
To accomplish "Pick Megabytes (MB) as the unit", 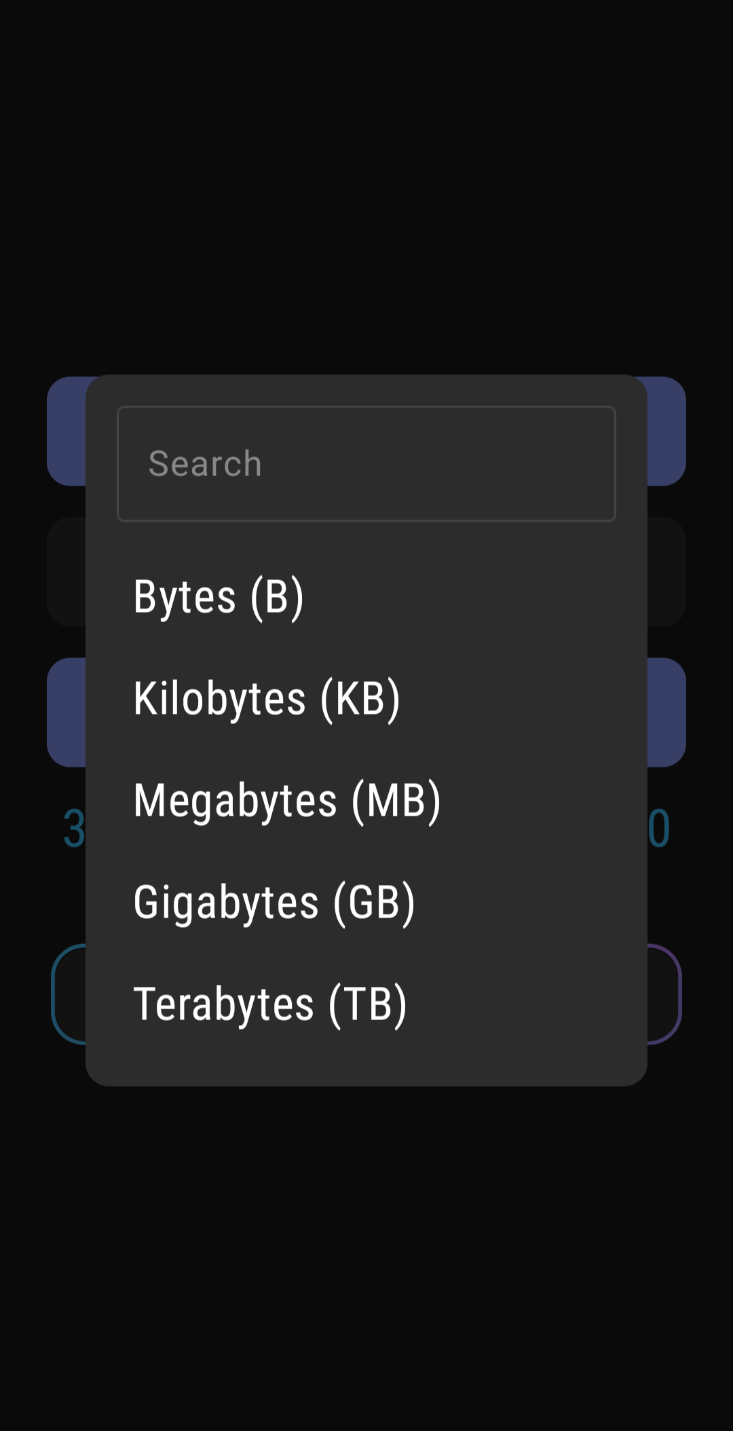I will tap(287, 801).
